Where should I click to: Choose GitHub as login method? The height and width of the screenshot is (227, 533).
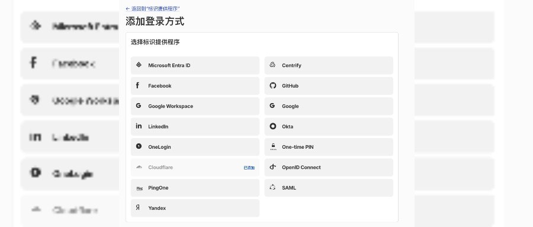pos(329,86)
